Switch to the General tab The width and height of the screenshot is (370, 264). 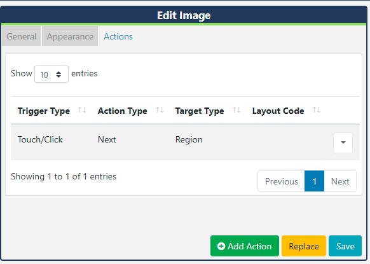click(22, 36)
